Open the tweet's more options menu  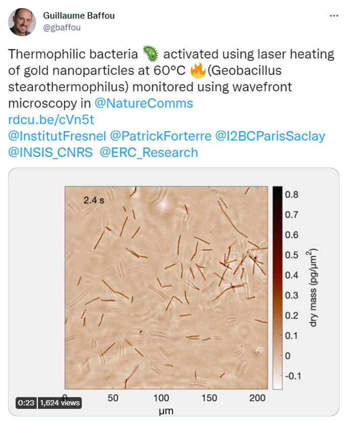click(334, 16)
